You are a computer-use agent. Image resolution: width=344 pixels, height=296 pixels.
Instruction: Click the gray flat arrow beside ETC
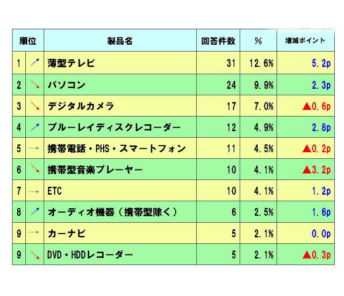(x=34, y=192)
